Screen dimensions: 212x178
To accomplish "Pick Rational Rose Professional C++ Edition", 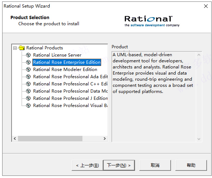I will [70, 84].
